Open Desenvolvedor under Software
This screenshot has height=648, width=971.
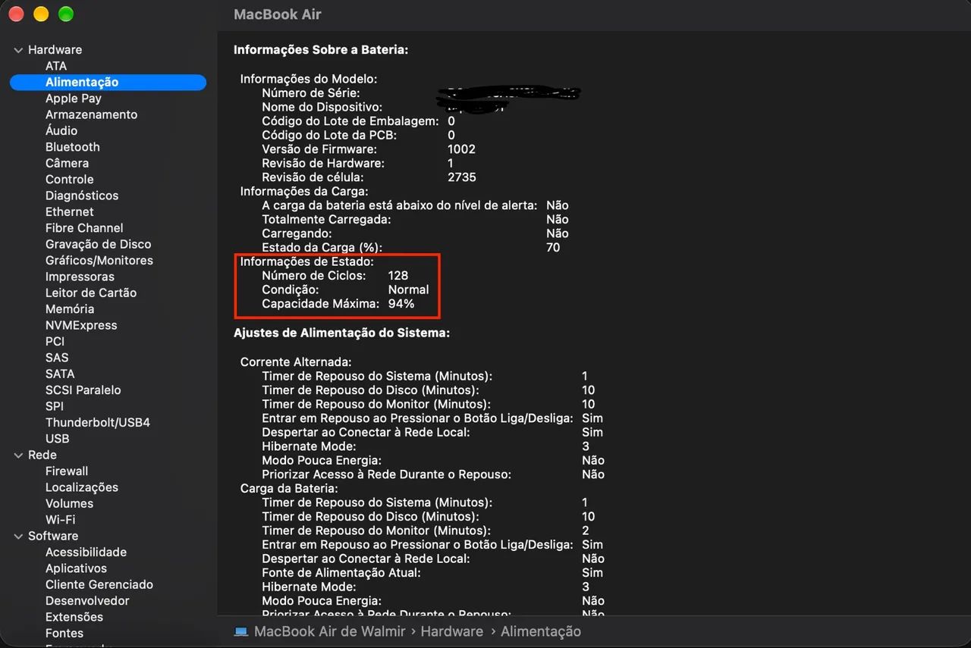point(87,601)
